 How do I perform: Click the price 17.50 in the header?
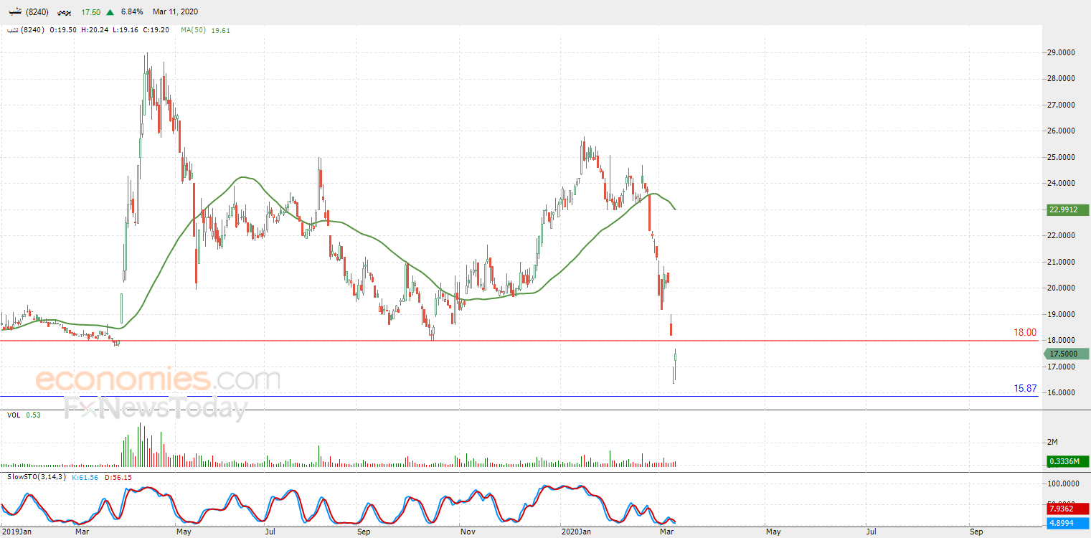90,12
